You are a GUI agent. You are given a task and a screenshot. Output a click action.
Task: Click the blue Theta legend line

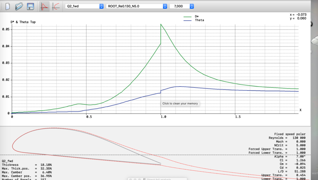[x=188, y=20]
